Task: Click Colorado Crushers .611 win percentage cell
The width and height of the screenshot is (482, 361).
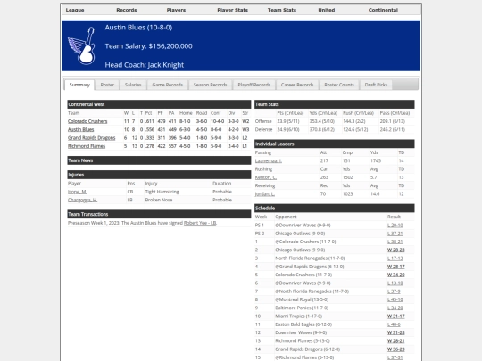Action: 150,121
